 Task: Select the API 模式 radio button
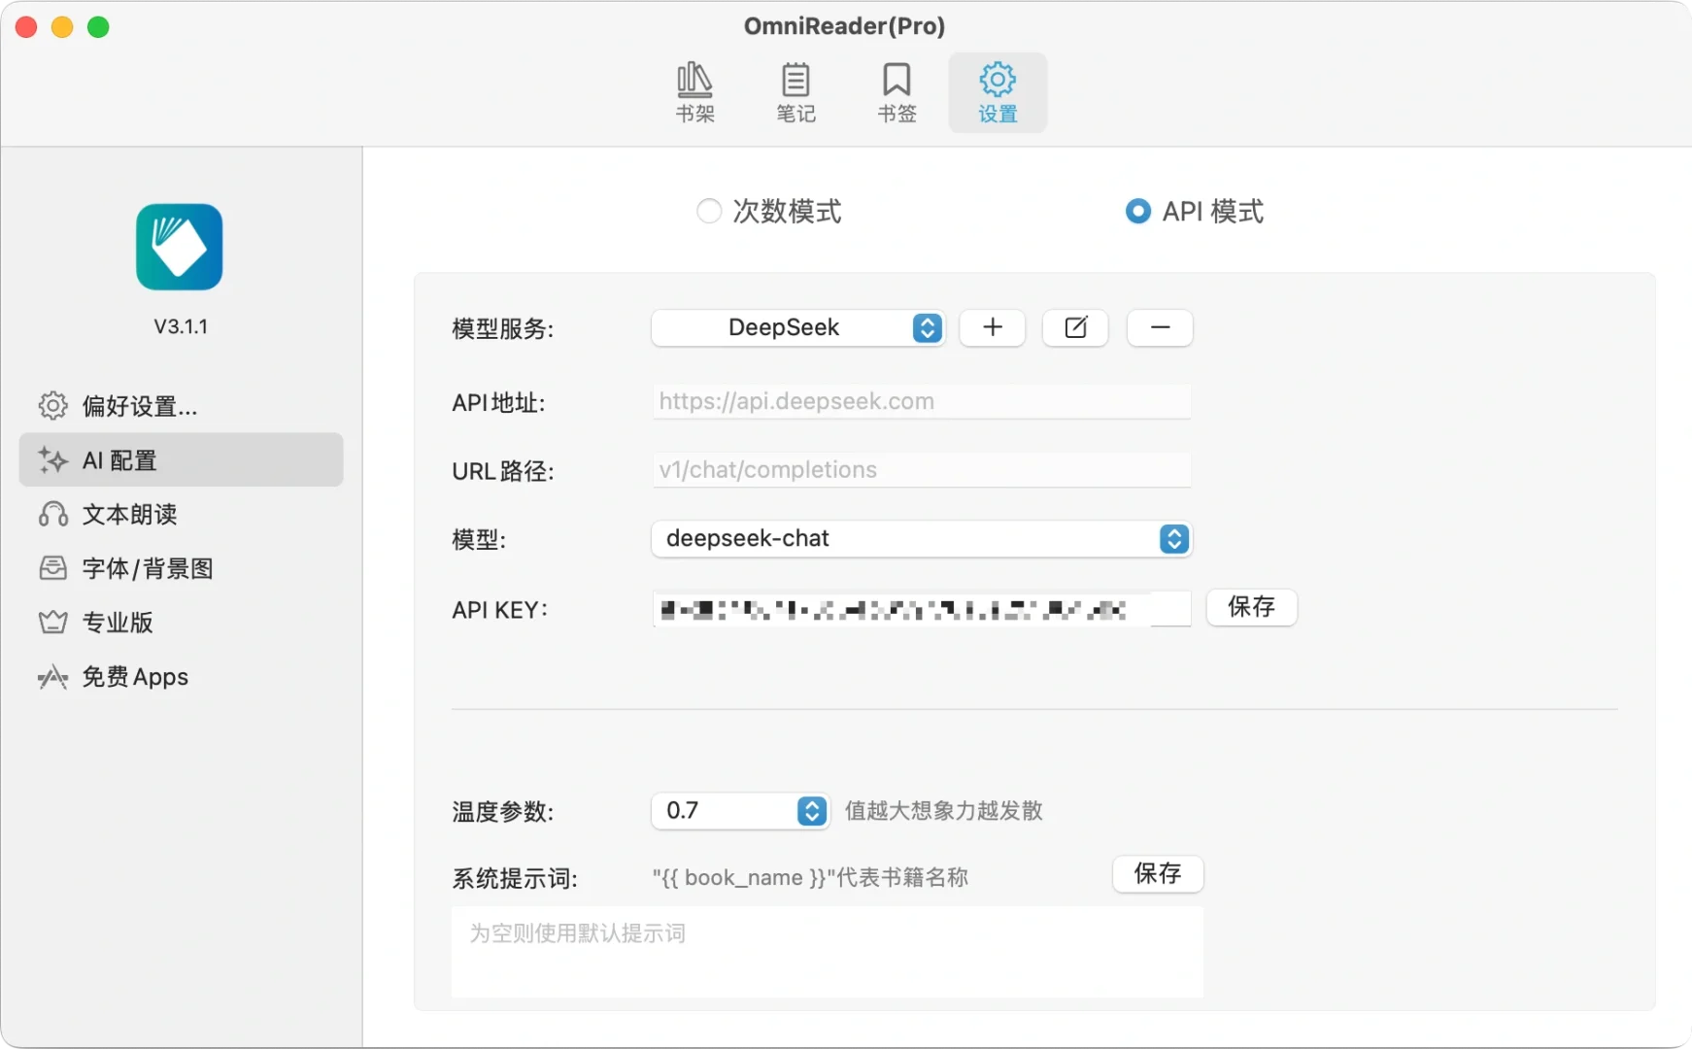click(x=1137, y=211)
